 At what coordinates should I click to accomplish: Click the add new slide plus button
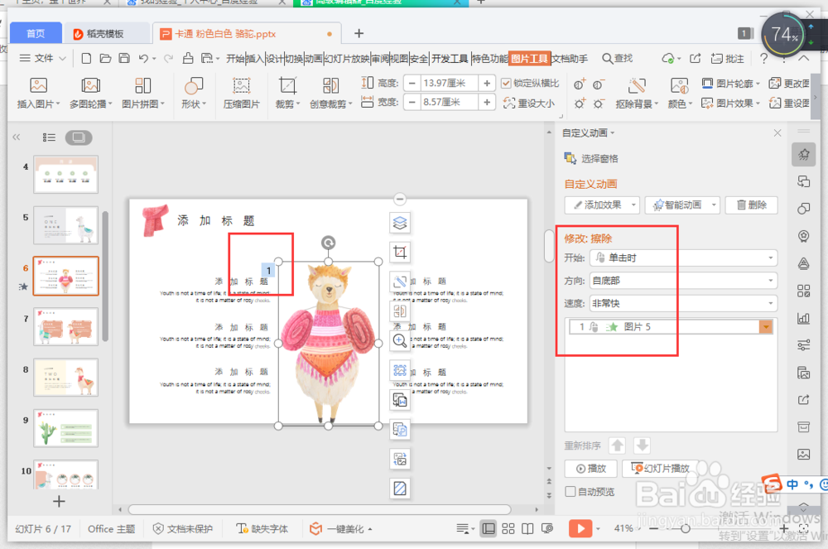59,502
